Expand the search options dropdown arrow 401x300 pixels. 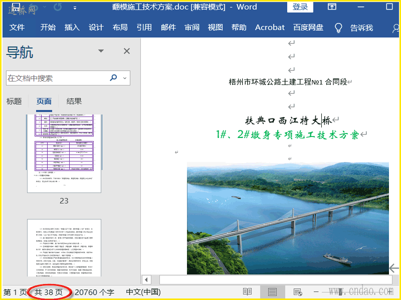tap(125, 78)
